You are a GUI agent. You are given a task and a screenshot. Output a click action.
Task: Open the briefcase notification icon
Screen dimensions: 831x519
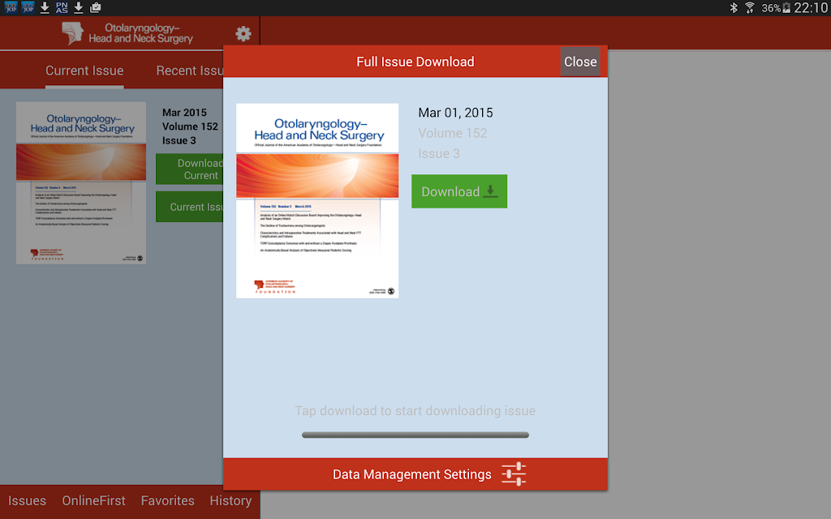96,7
